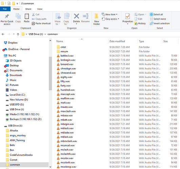This screenshot has width=180, height=169.
Task: Click the Delete X icon in Organize
Action: (x=77, y=16)
